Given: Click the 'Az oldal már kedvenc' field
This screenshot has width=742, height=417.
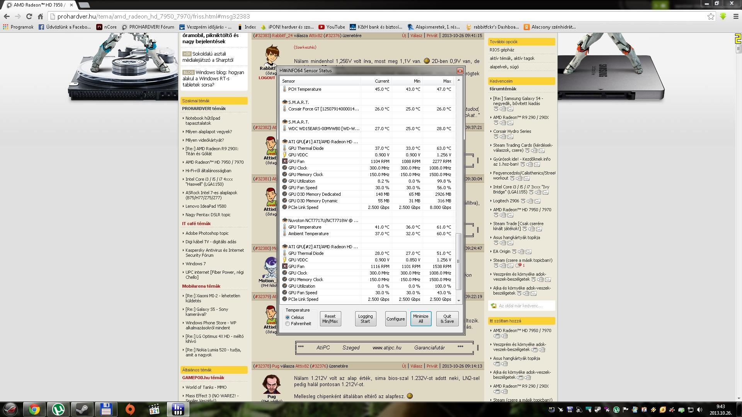Looking at the screenshot, I should tap(521, 306).
